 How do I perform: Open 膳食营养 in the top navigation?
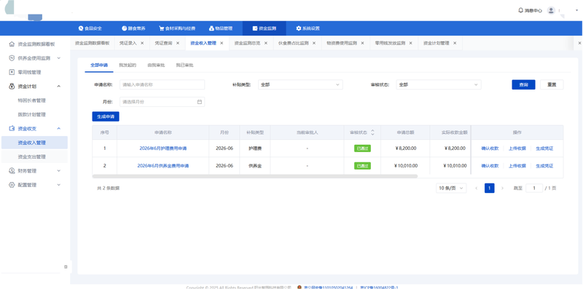[133, 28]
